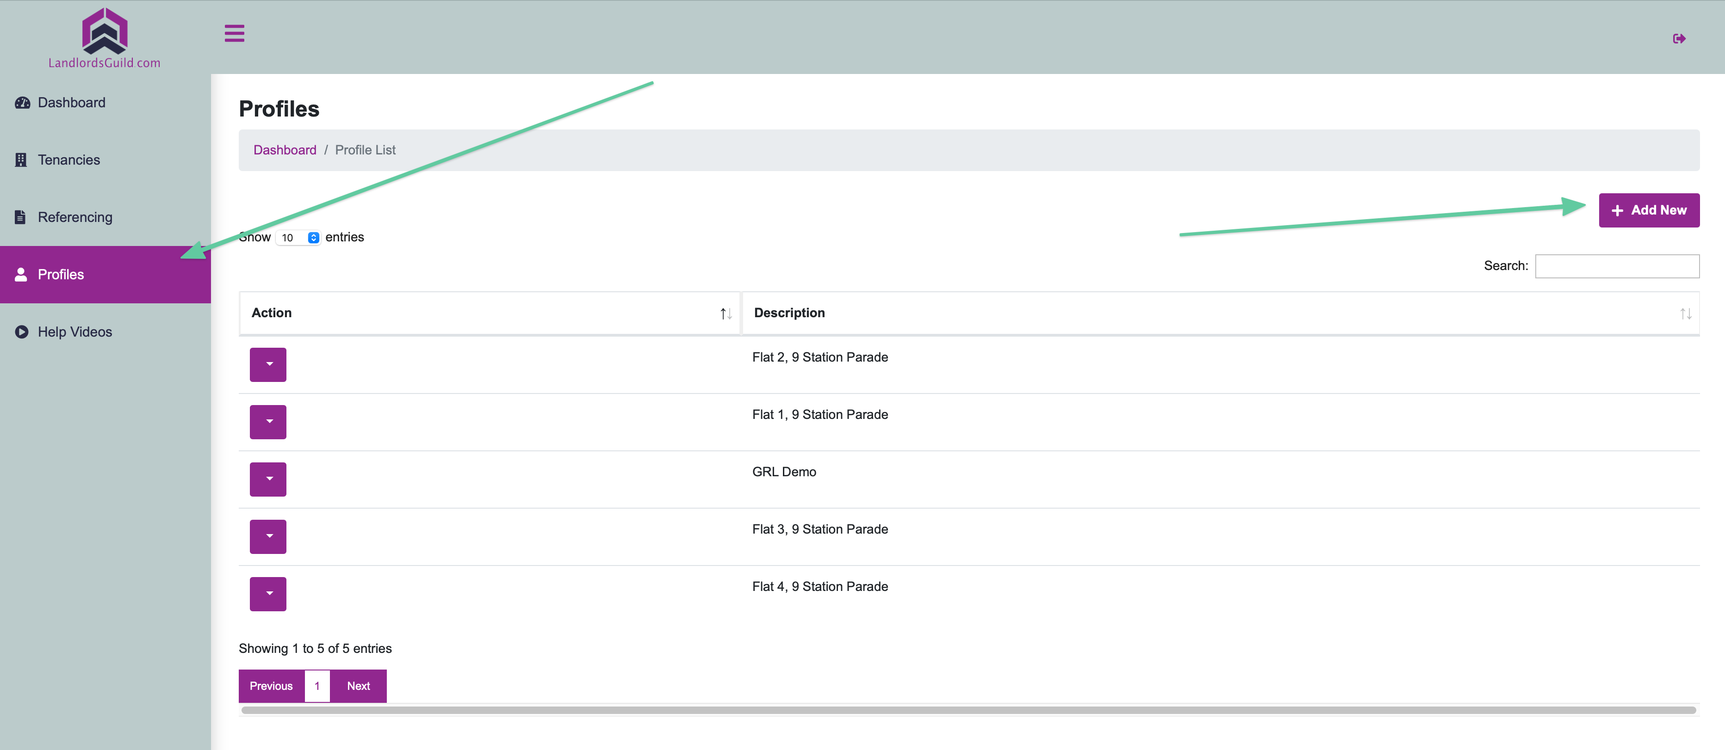The height and width of the screenshot is (750, 1725).
Task: Open Dashboard from the sidebar
Action: 105,102
